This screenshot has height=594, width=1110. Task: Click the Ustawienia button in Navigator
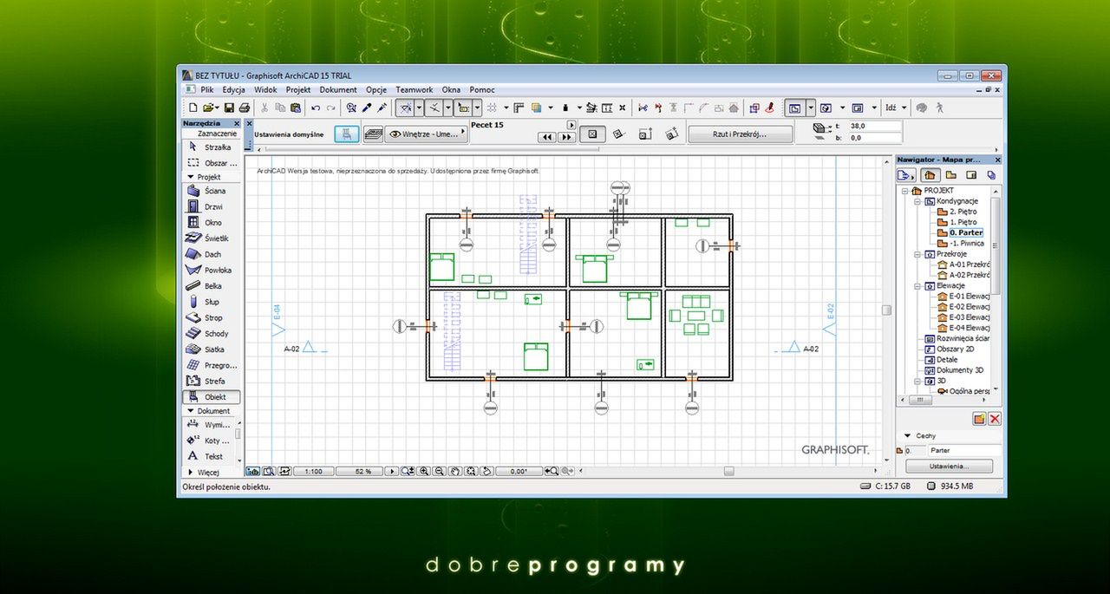[x=949, y=466]
